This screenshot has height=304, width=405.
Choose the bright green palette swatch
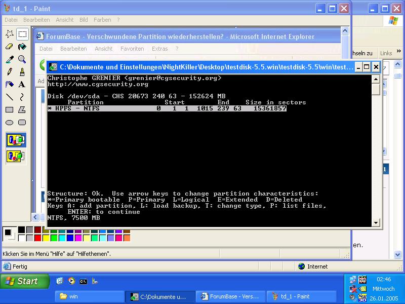click(54, 238)
